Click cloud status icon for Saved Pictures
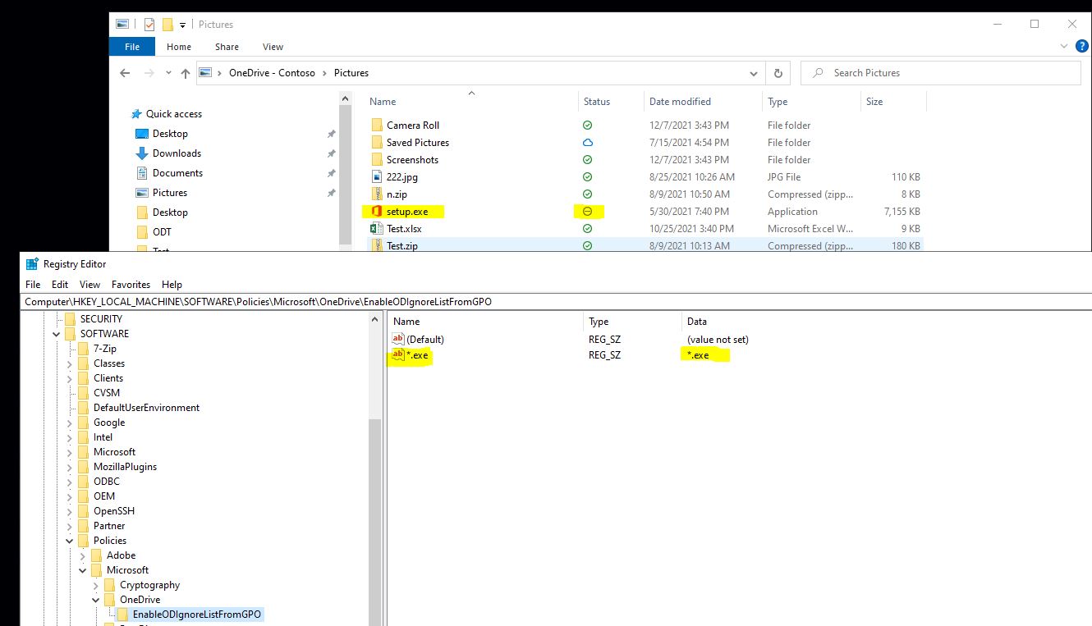This screenshot has width=1092, height=626. click(587, 143)
